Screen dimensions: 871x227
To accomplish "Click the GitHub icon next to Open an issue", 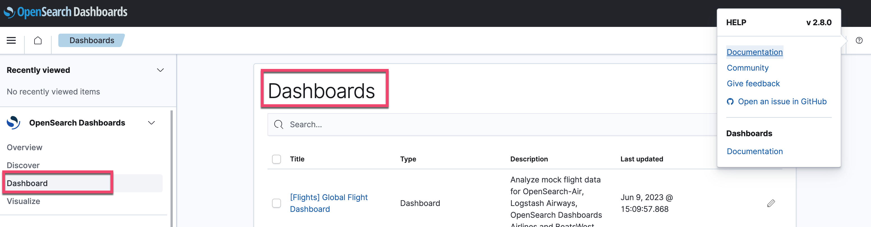I will click(x=730, y=101).
